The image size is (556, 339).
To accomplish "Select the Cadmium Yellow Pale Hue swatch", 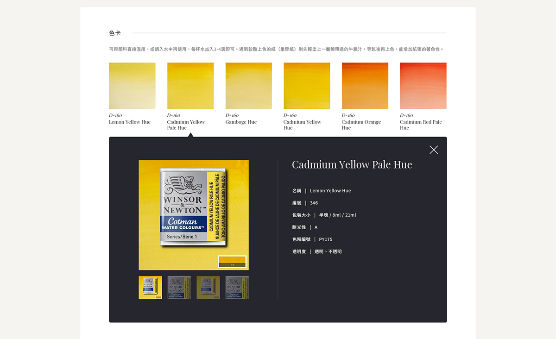I will point(190,86).
